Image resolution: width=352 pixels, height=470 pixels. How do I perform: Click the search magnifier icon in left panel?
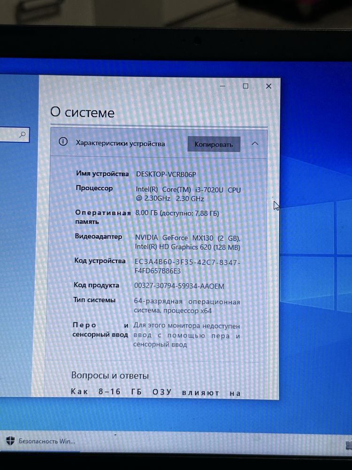pyautogui.click(x=23, y=135)
